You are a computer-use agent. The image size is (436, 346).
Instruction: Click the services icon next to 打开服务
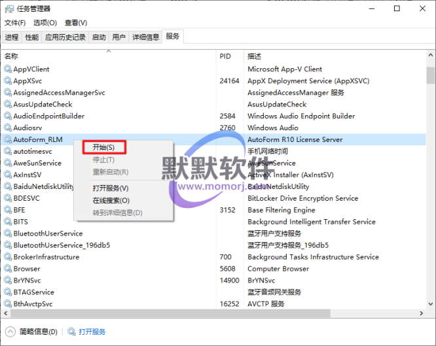click(x=71, y=332)
